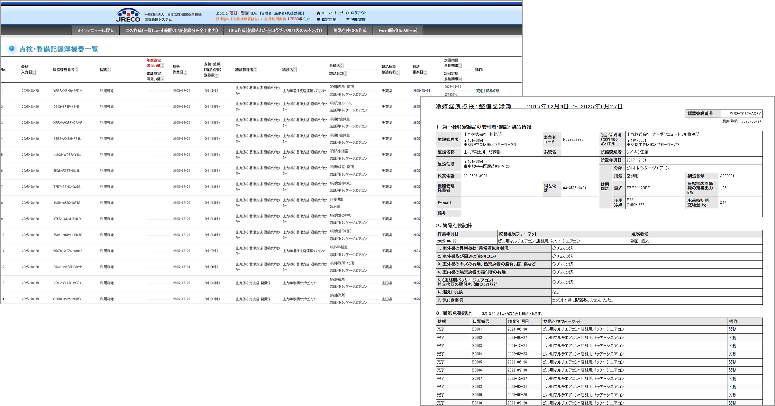Open 利用実績 filter icon link
The width and height of the screenshot is (775, 406).
point(348,20)
